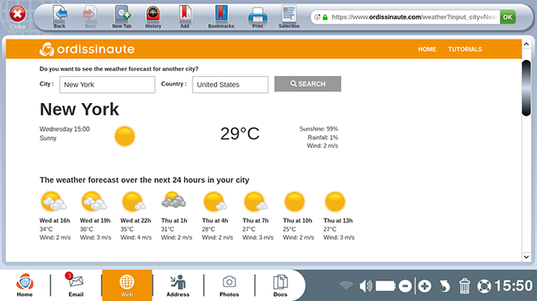Click the URL address field
This screenshot has width=537, height=301.
414,17
